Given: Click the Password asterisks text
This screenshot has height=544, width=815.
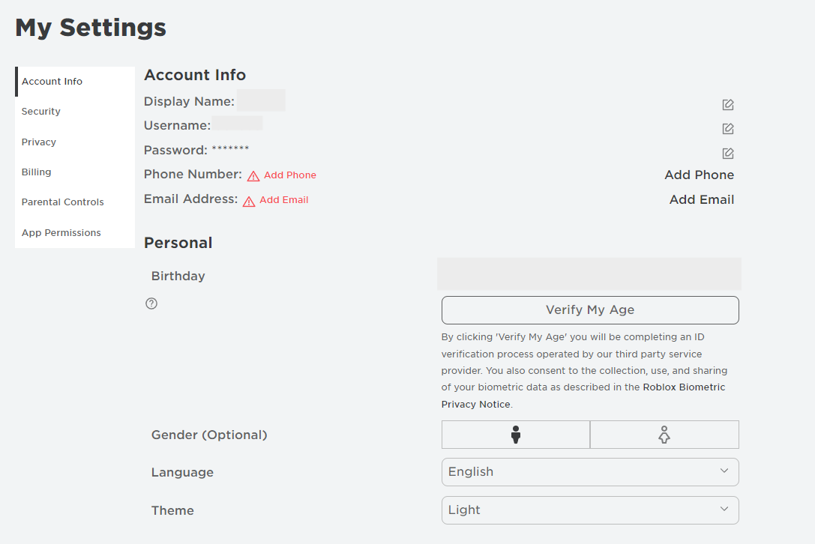Looking at the screenshot, I should 230,150.
